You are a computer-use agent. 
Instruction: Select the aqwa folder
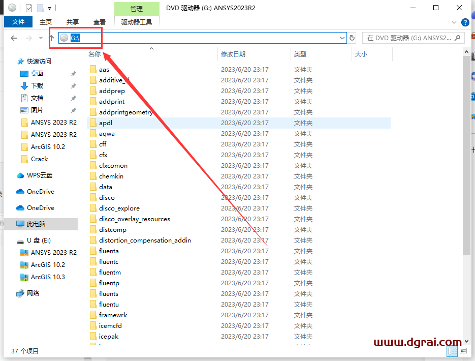click(107, 134)
